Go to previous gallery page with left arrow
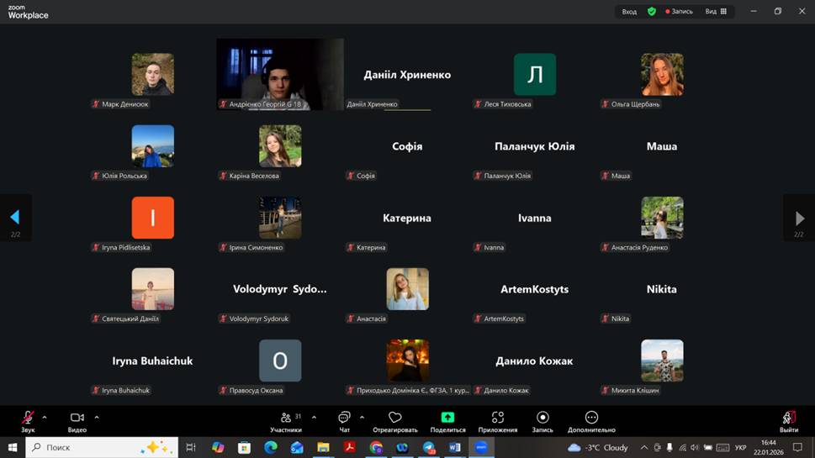This screenshot has height=458, width=815. pos(15,218)
